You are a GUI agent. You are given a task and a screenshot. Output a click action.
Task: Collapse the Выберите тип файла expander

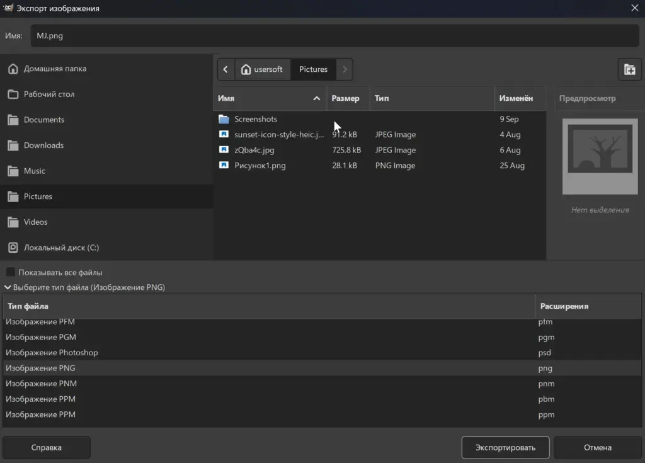pyautogui.click(x=8, y=287)
